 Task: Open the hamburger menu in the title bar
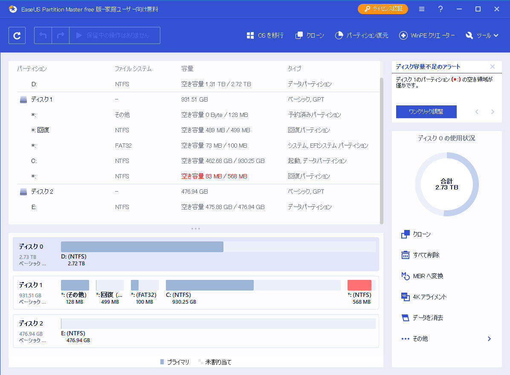click(421, 9)
